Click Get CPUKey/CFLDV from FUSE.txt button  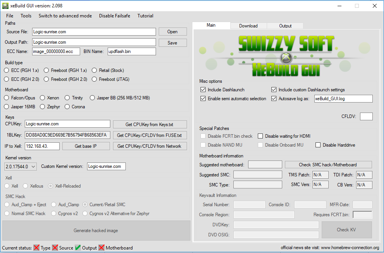point(150,135)
